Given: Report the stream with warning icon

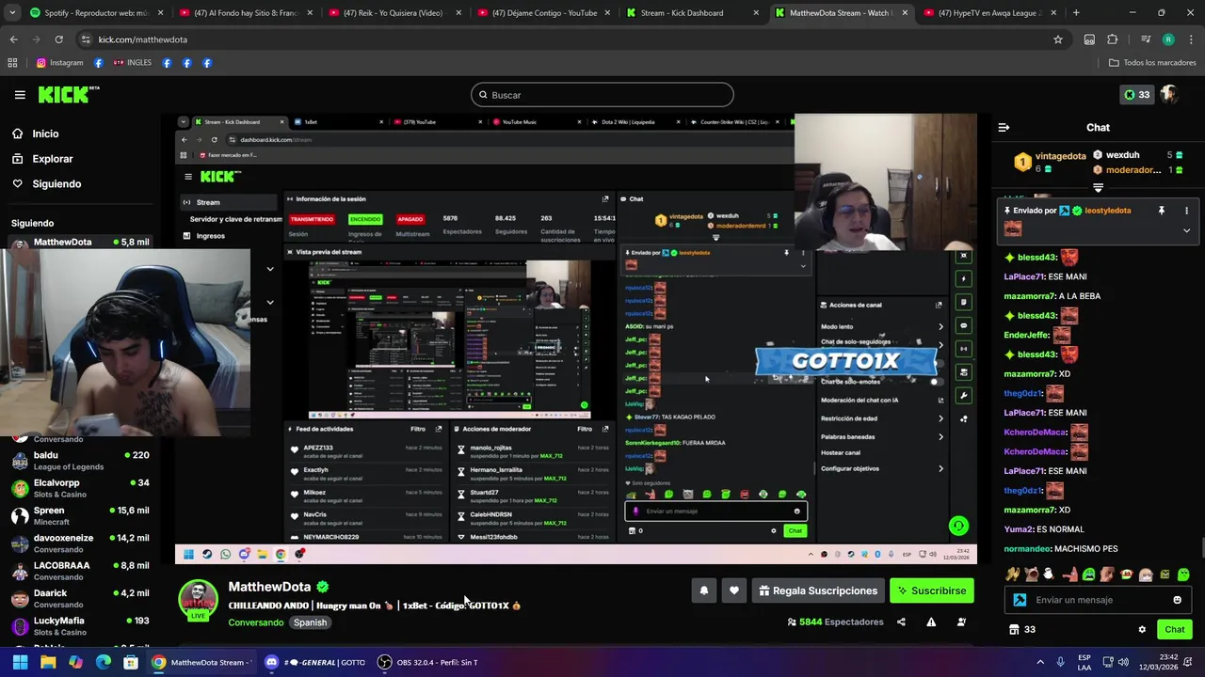Looking at the screenshot, I should (931, 622).
